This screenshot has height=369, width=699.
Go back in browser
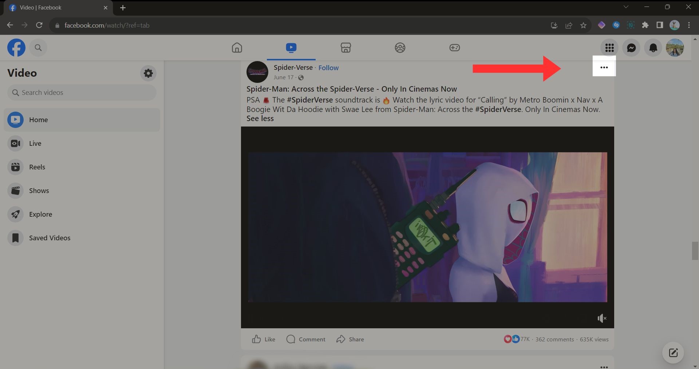(x=10, y=25)
